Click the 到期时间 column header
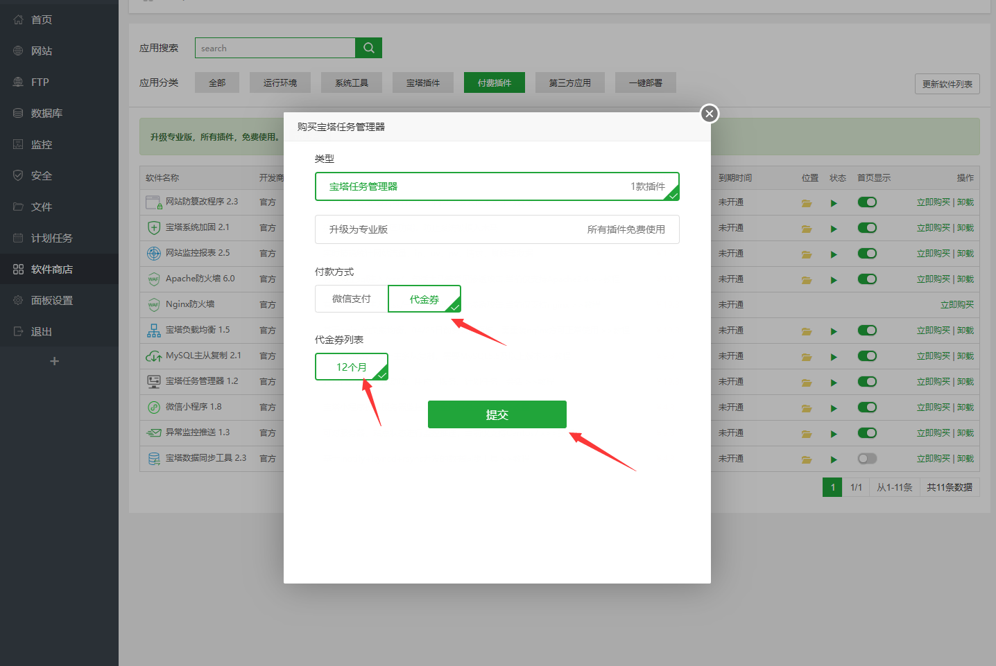Viewport: 996px width, 666px height. coord(735,178)
